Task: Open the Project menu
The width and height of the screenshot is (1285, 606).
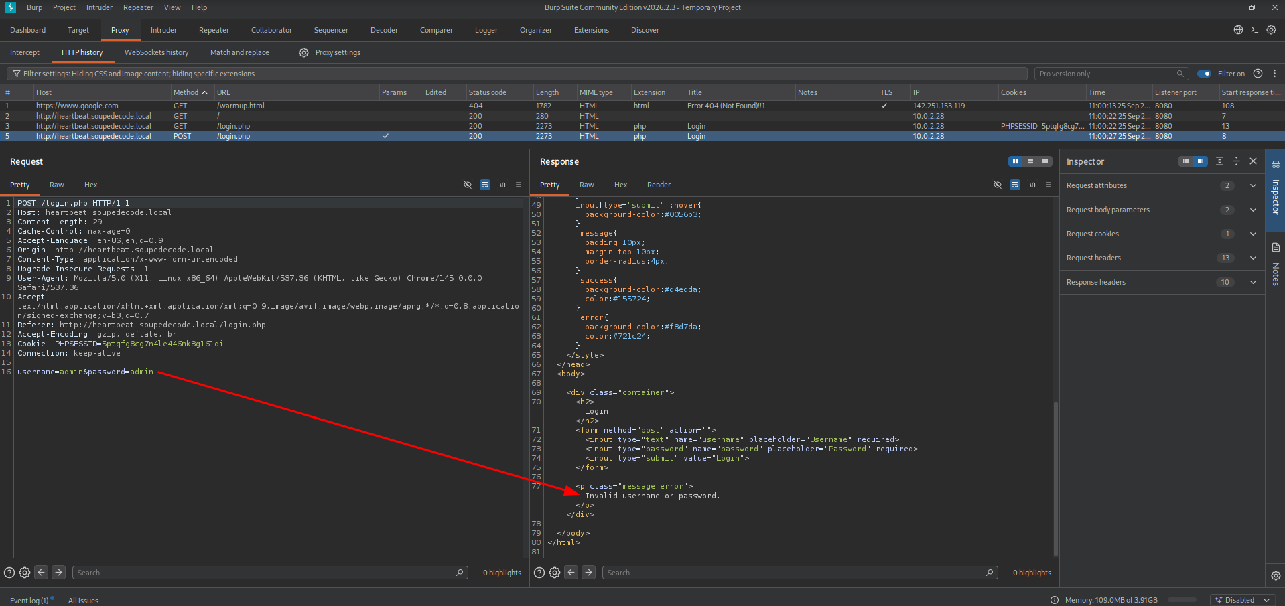Action: tap(64, 7)
